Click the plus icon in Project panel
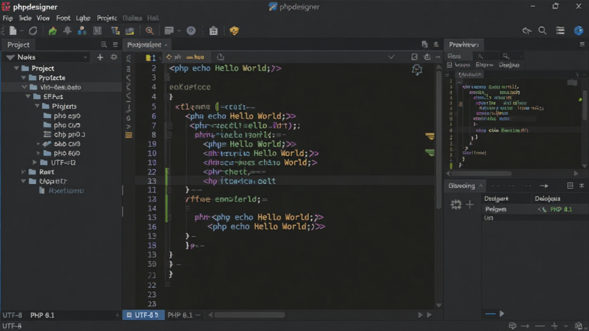 click(x=100, y=57)
